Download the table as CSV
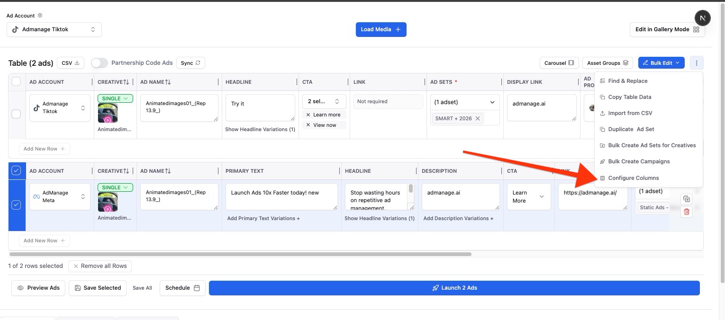This screenshot has width=725, height=320. coord(71,63)
